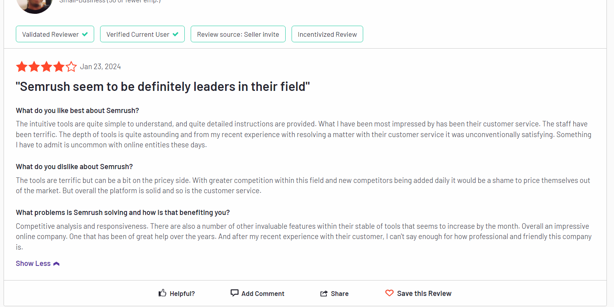
Task: Select the Verified Current User badge
Action: point(142,34)
